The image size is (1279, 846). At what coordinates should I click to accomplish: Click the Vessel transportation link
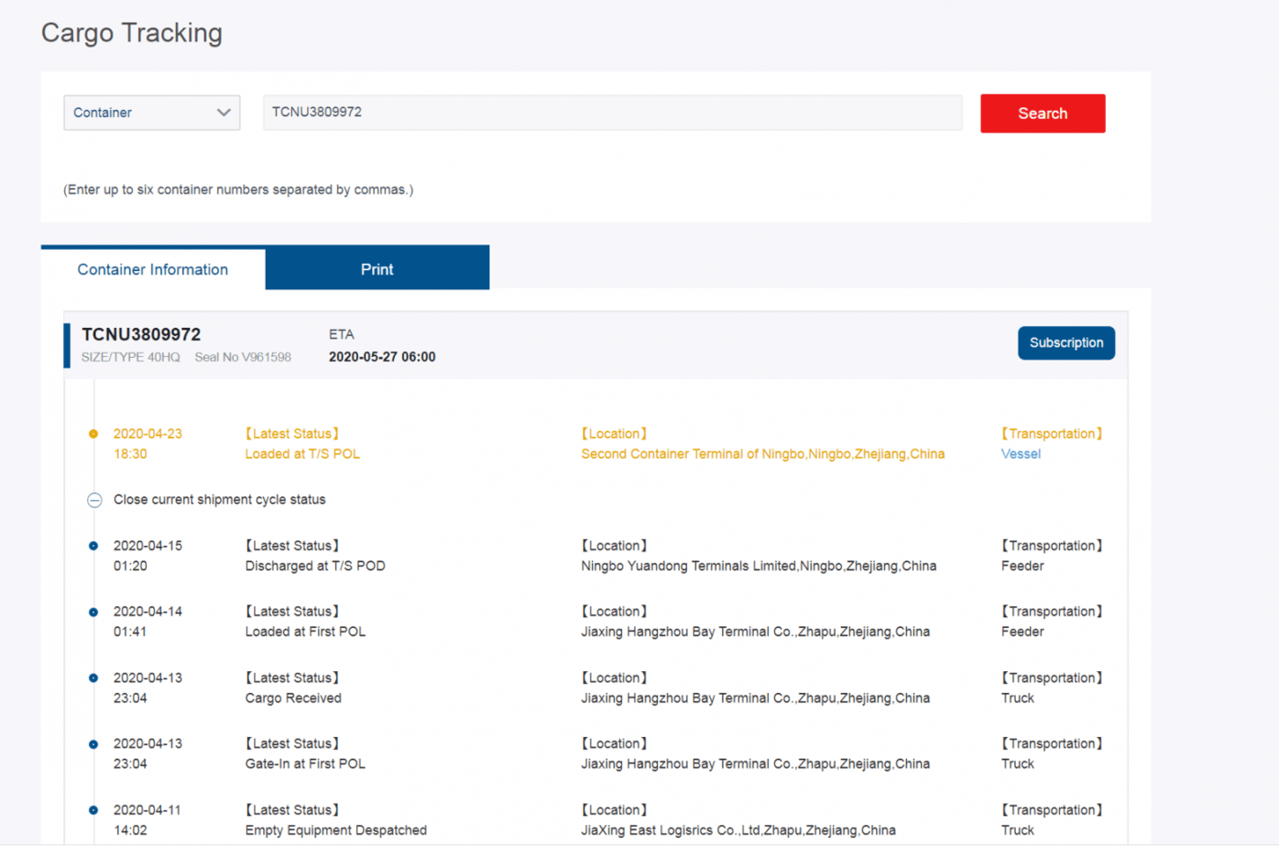click(x=1020, y=454)
